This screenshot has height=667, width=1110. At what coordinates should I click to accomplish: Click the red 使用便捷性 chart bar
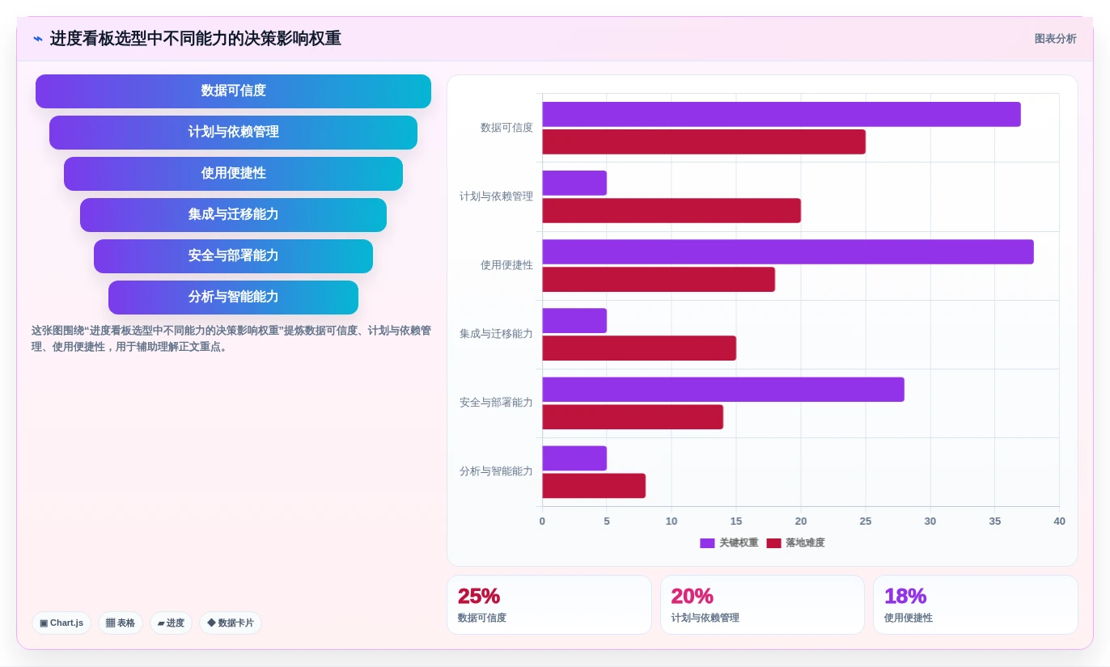tap(659, 279)
